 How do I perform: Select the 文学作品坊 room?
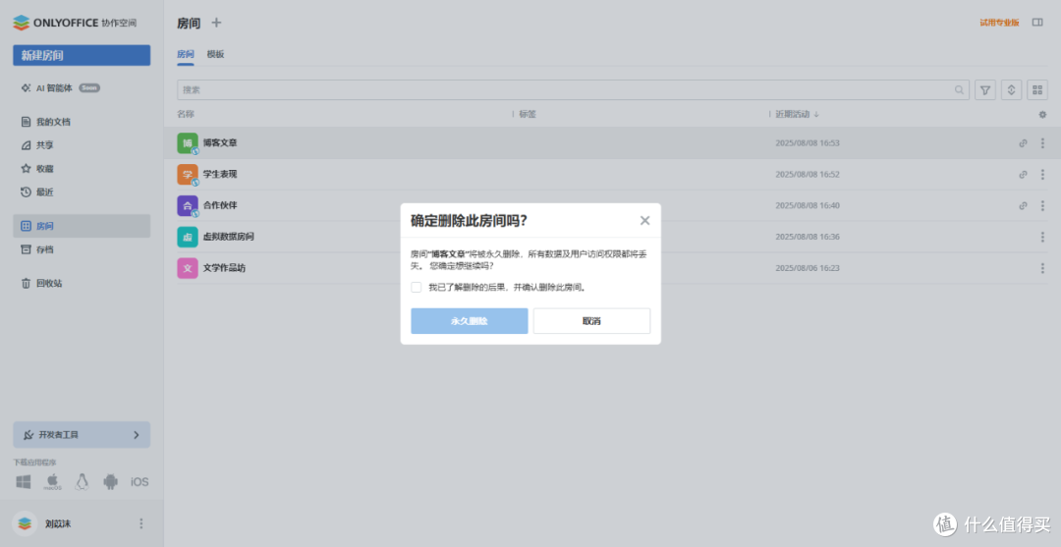pyautogui.click(x=224, y=268)
